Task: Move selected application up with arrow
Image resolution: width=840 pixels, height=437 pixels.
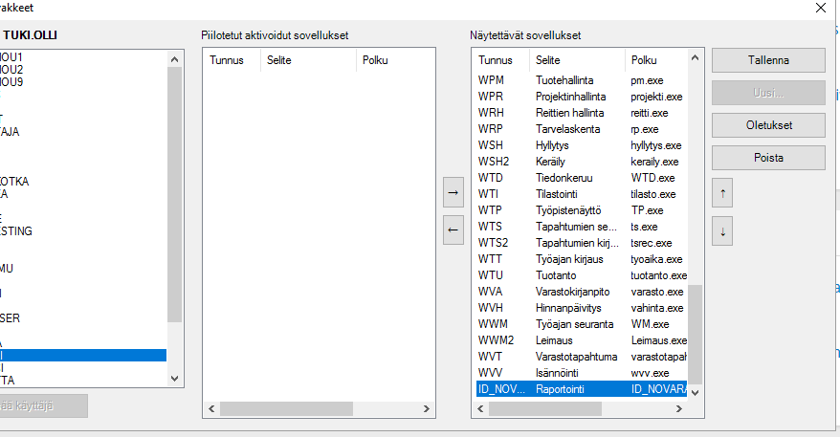Action: [723, 193]
